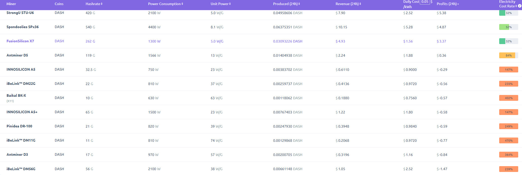Toggle Profits (24h) descending sort arrow

[458, 4]
